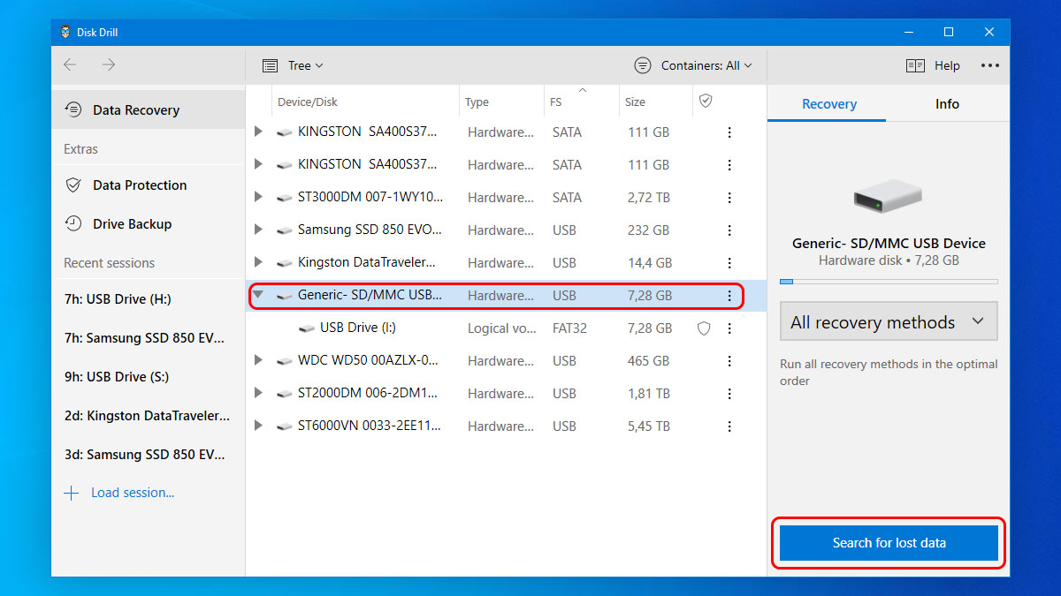
Task: Open options menu for second KINGSTON SA400S37 row
Action: click(x=729, y=165)
